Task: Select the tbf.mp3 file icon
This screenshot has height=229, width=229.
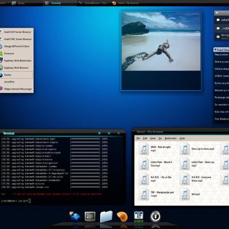Action: [184, 194]
